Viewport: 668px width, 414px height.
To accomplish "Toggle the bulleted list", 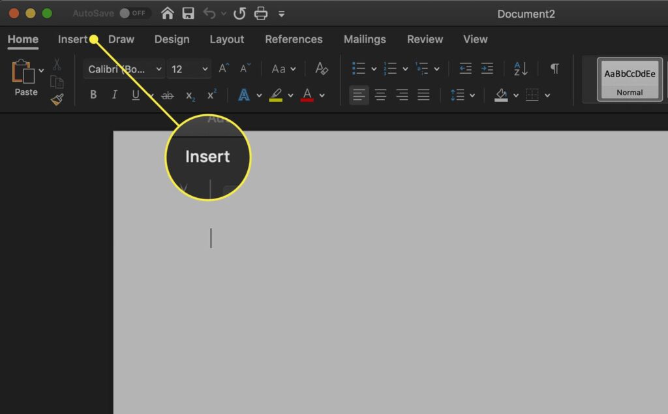I will tap(358, 68).
